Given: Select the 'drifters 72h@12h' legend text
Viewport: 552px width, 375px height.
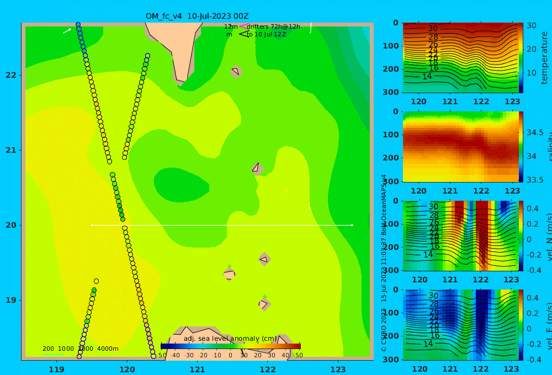Looking at the screenshot, I should click(273, 26).
